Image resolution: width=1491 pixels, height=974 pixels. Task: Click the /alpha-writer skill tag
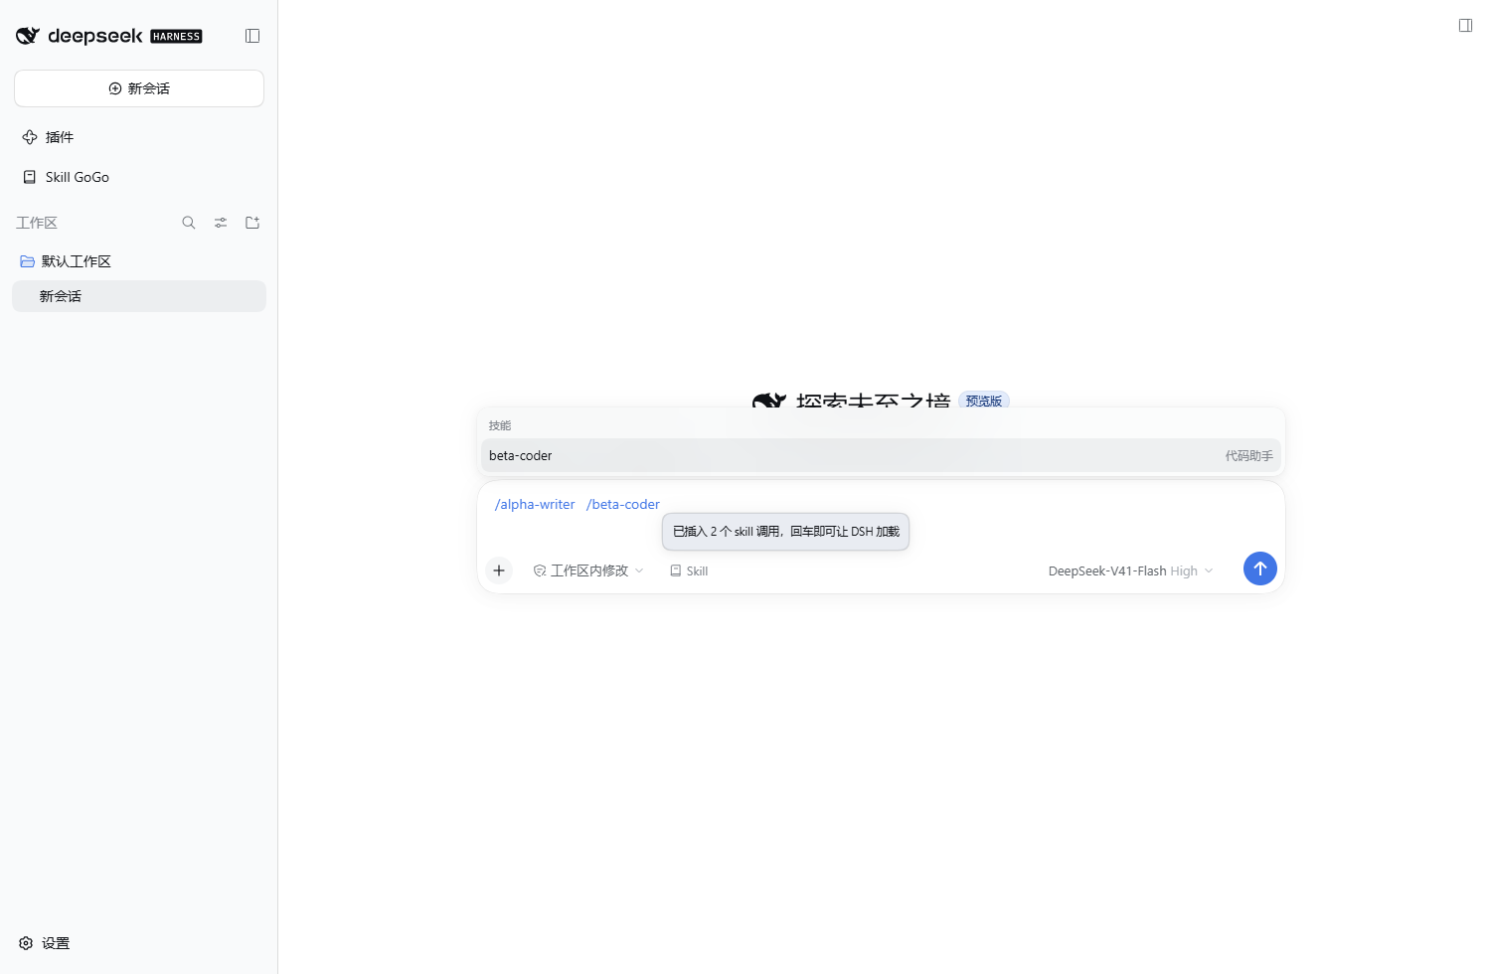535,504
